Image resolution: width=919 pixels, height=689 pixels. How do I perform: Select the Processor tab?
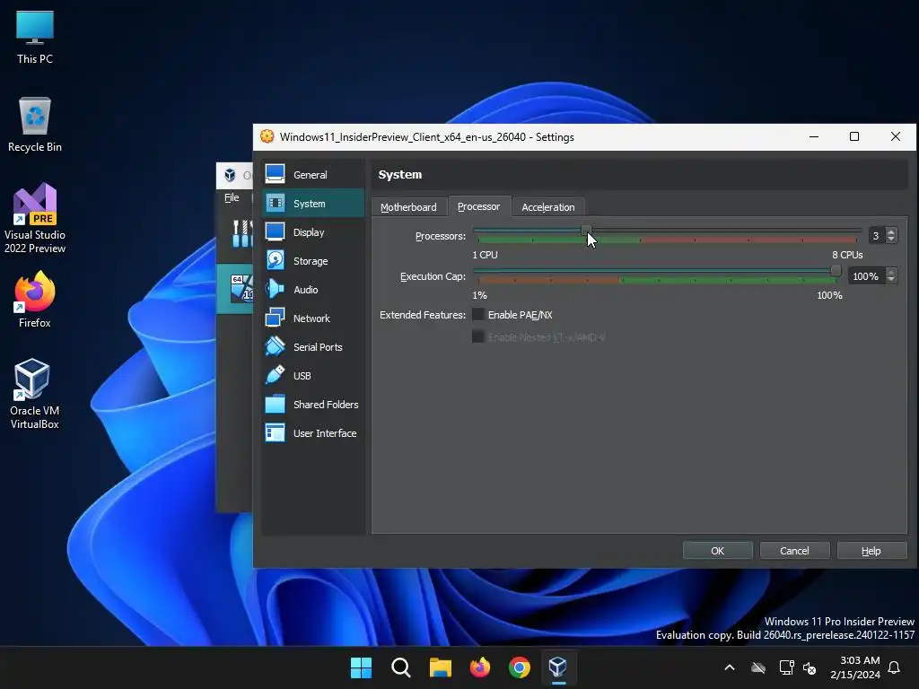(x=479, y=206)
